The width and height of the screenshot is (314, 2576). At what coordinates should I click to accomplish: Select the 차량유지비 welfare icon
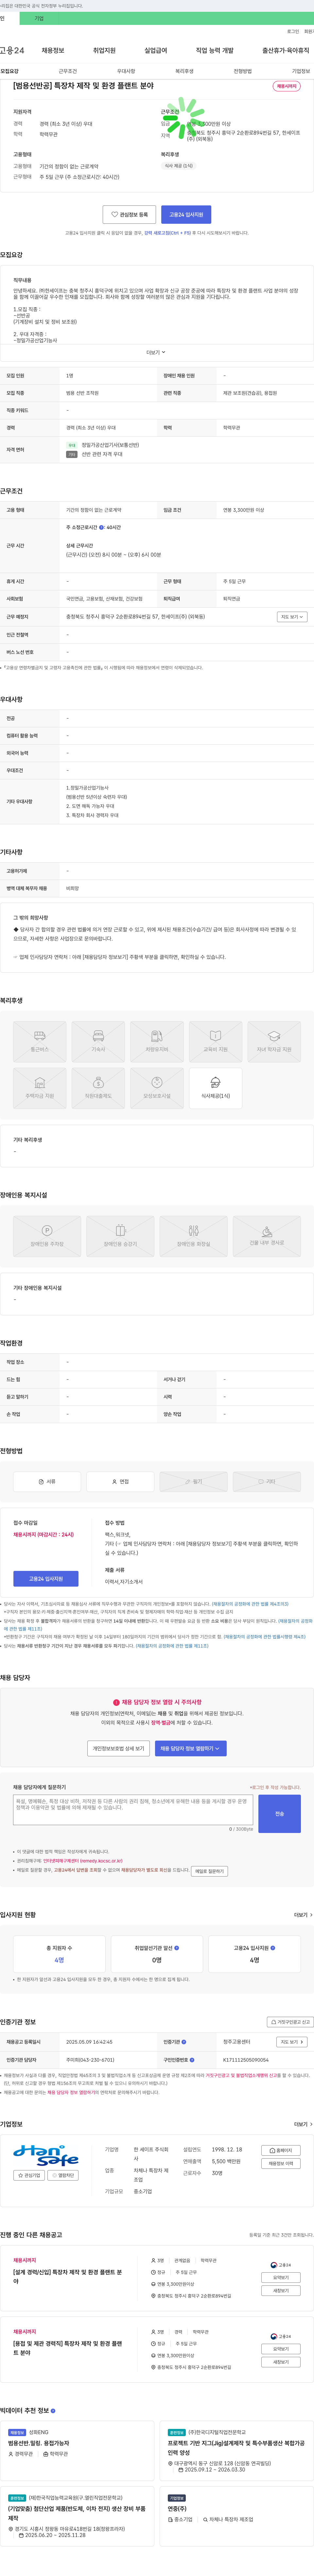coord(156,1041)
